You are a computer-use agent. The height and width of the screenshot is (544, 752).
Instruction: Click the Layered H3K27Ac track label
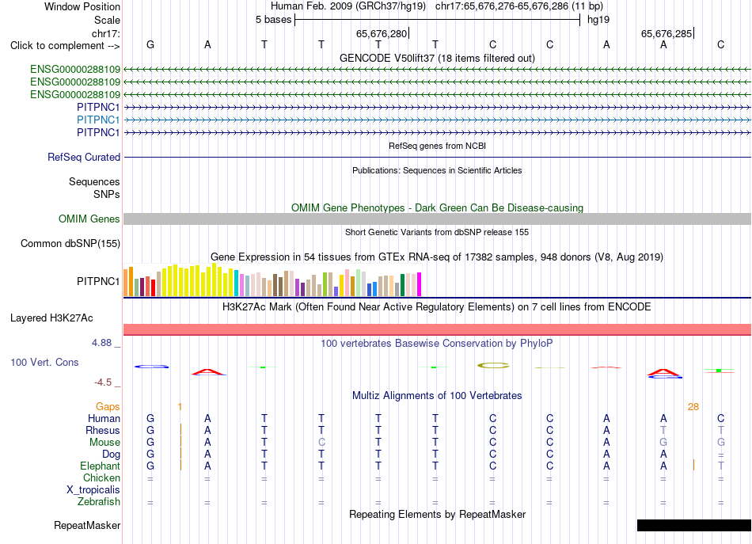pos(51,318)
